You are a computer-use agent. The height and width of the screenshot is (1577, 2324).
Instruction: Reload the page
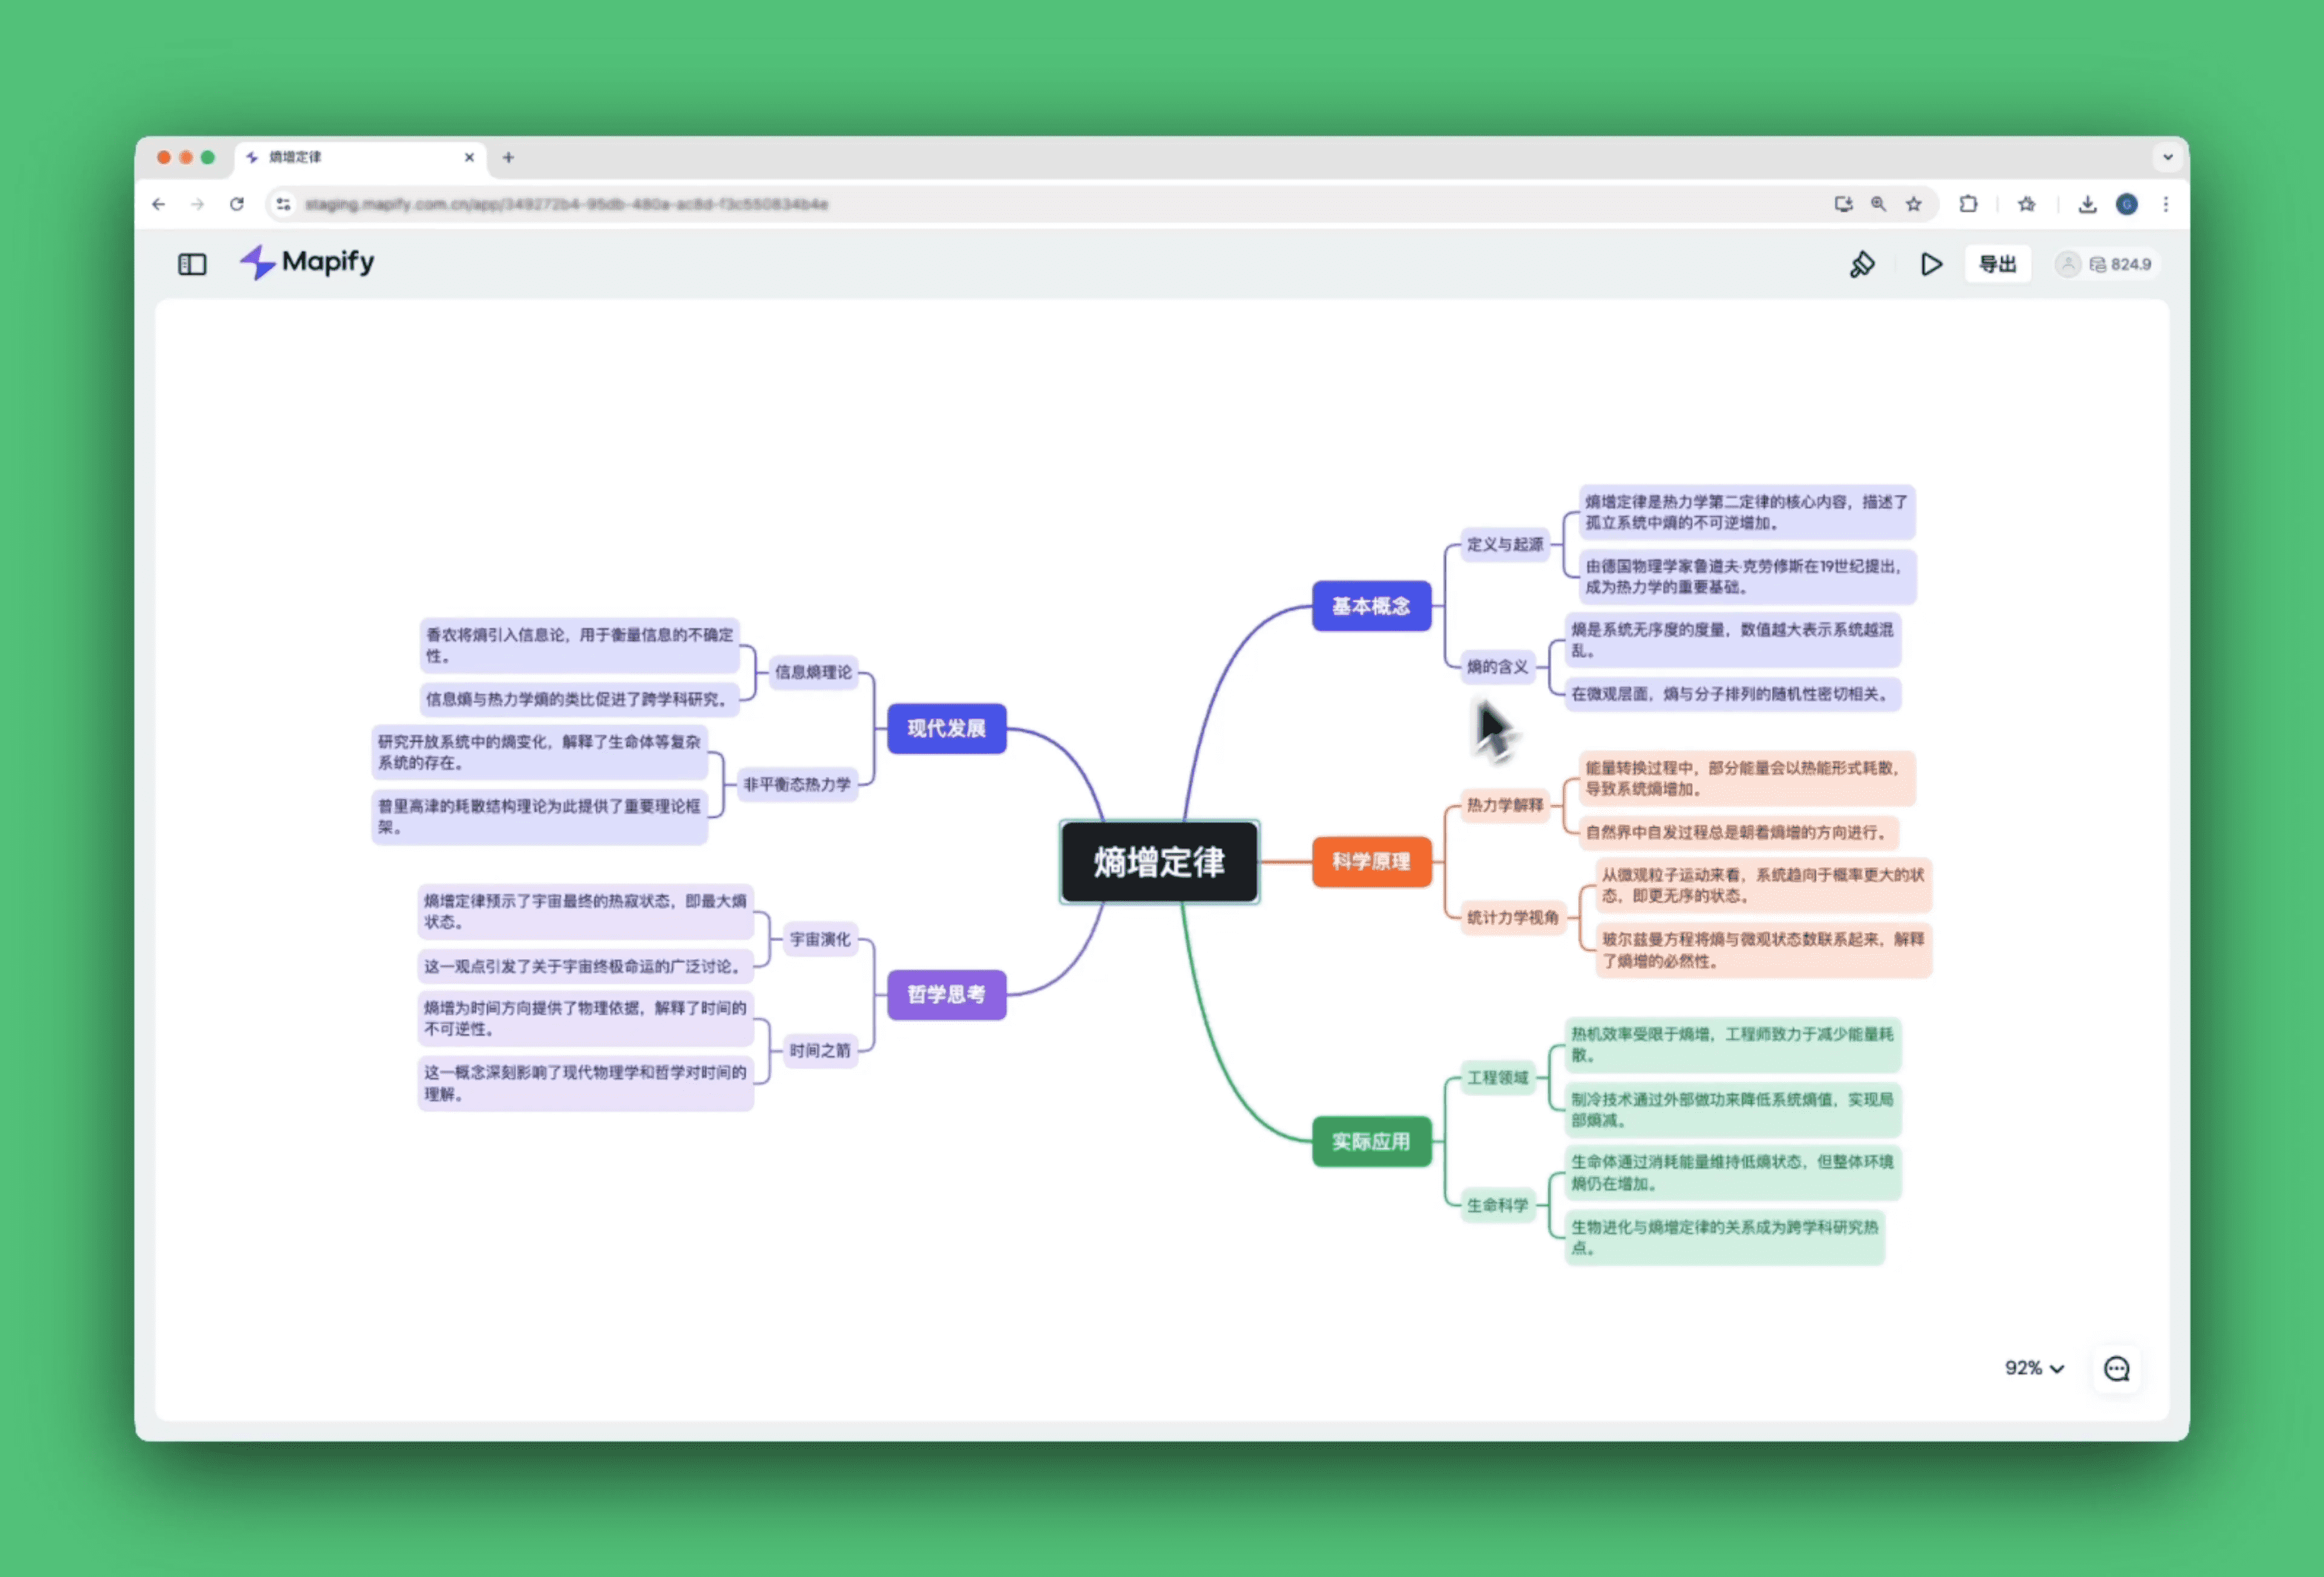pos(237,204)
